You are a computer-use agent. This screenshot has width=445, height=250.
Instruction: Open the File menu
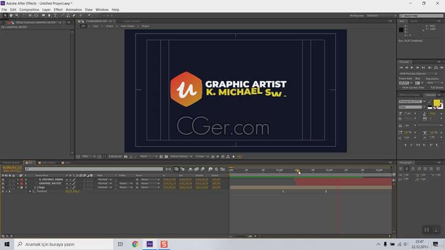click(4, 10)
